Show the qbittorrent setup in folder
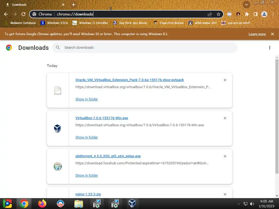 click(87, 176)
